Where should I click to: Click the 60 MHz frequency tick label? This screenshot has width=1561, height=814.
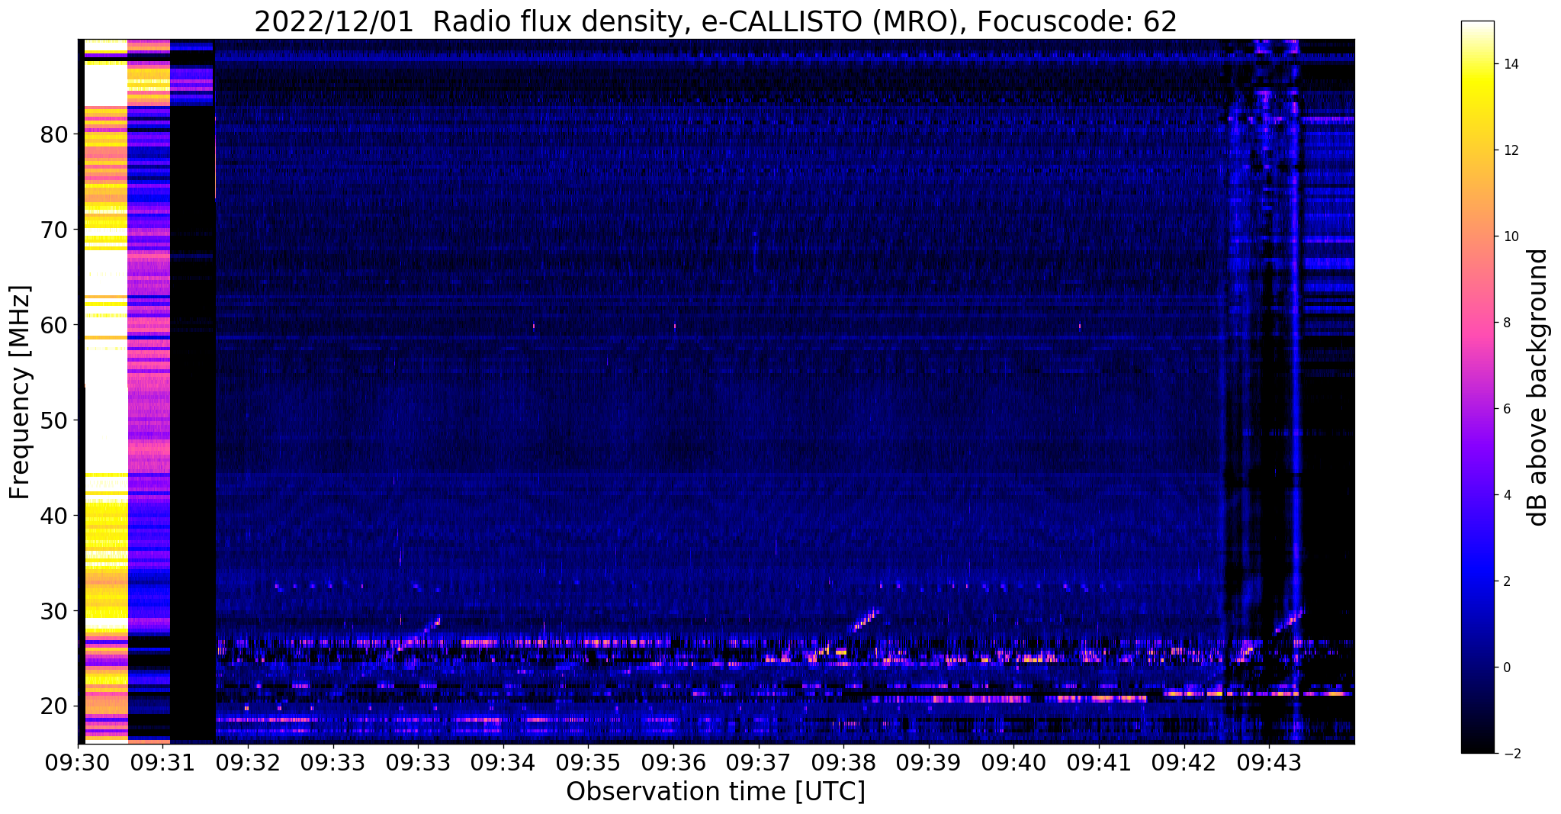coord(53,325)
